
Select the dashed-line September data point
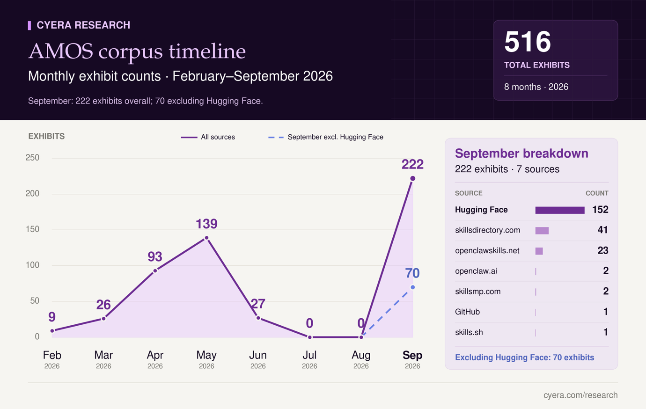coord(412,287)
